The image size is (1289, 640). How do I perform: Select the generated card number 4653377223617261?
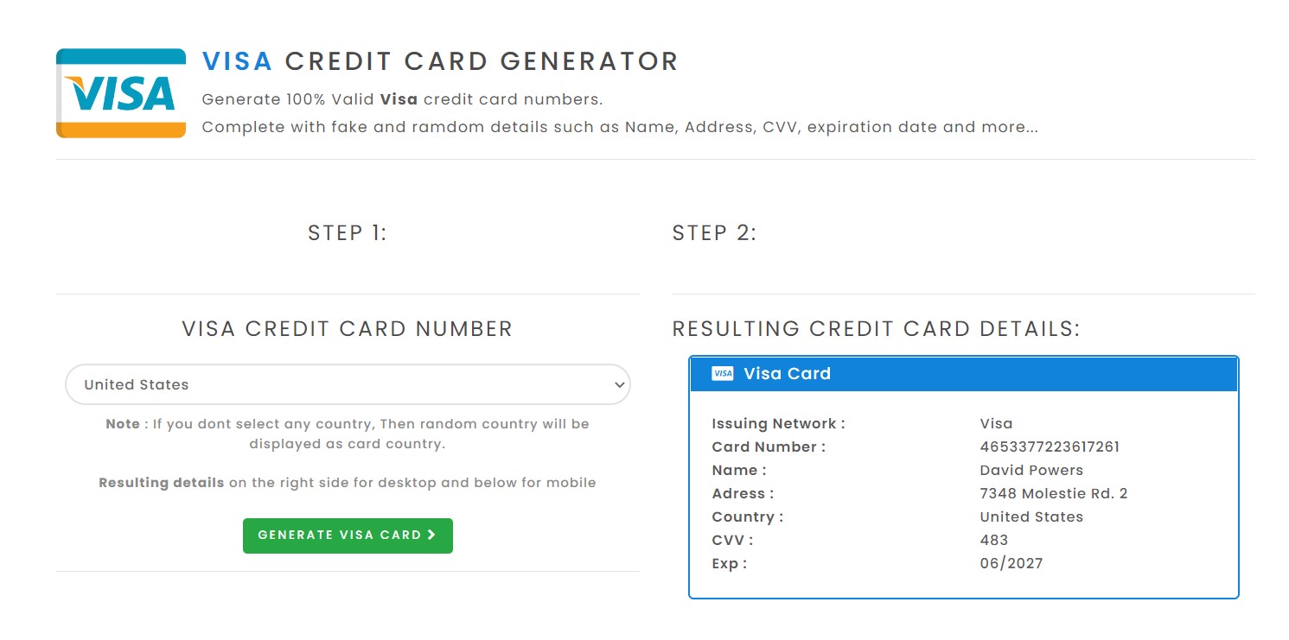click(x=1050, y=447)
